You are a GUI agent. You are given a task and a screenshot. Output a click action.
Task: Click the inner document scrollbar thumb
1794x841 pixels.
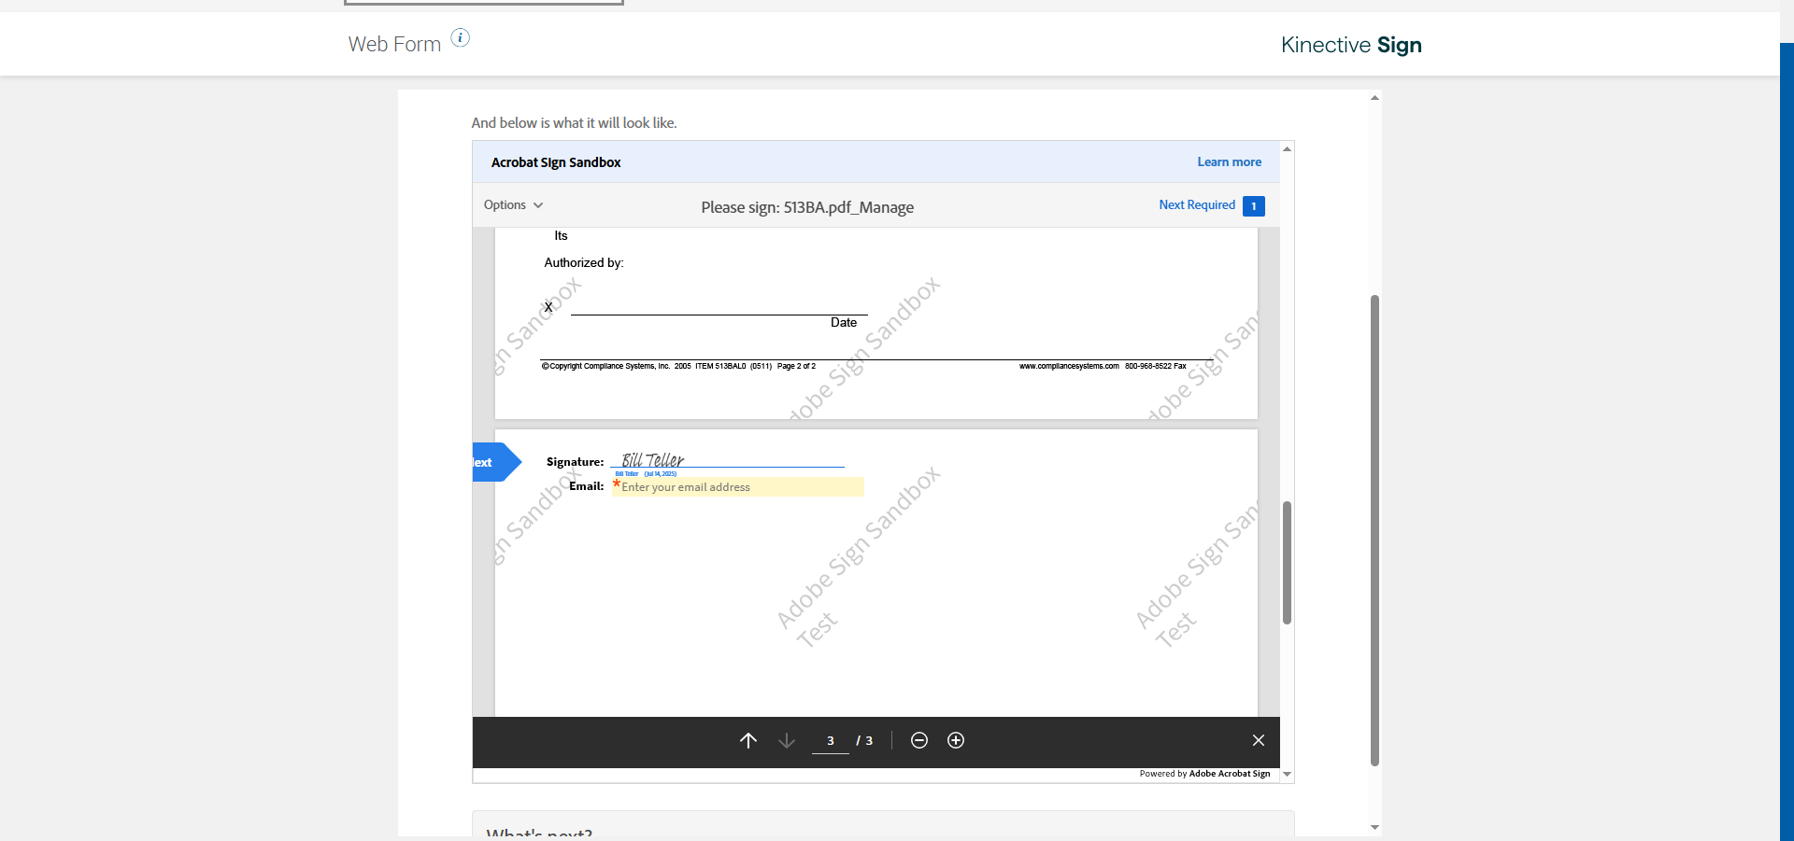point(1287,563)
